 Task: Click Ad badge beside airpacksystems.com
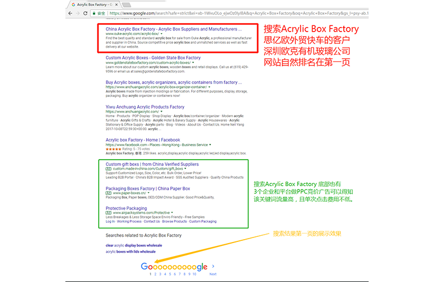coord(108,213)
